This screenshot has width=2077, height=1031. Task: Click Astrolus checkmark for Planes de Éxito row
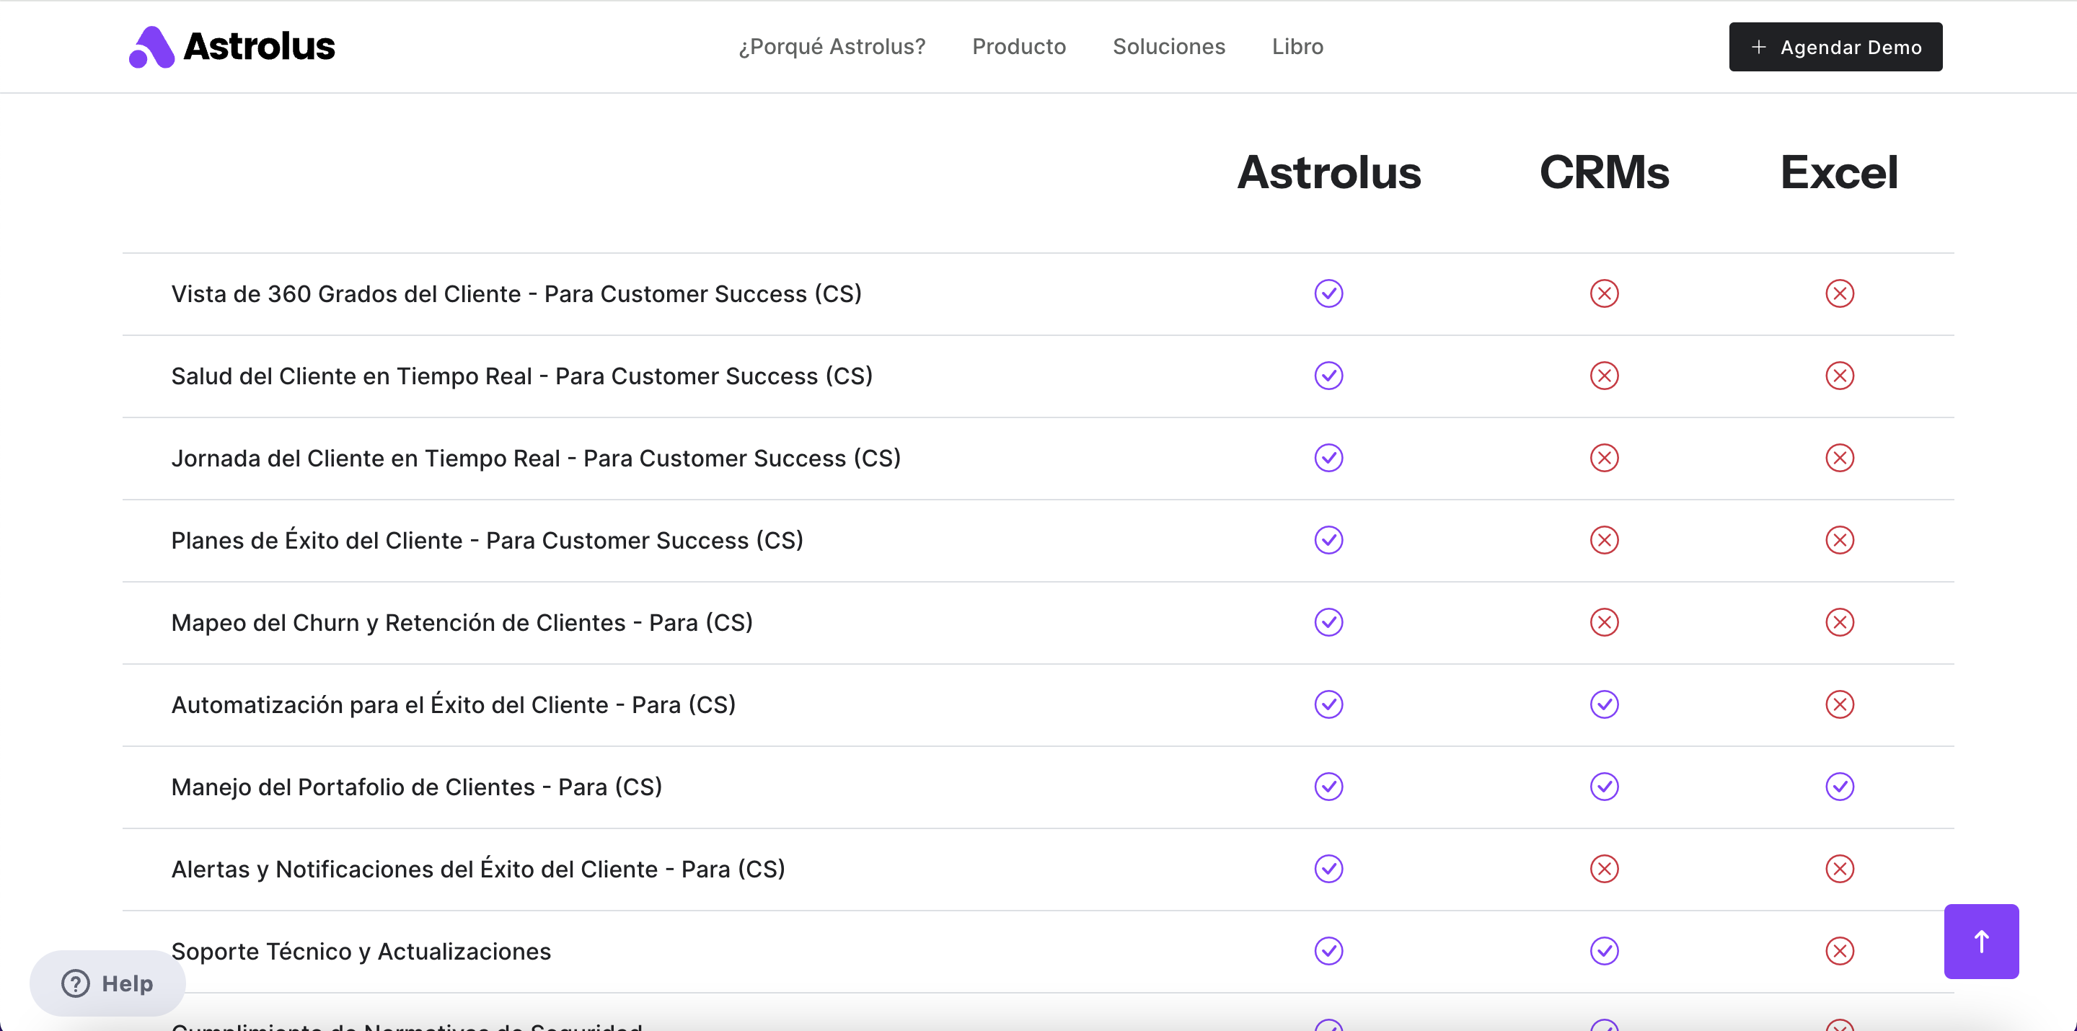[1328, 540]
